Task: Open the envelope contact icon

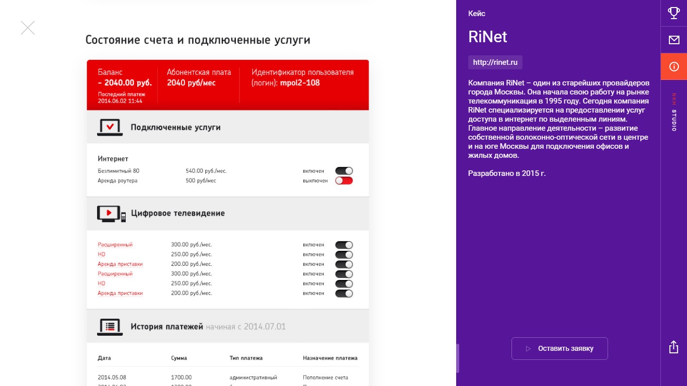Action: pyautogui.click(x=674, y=40)
